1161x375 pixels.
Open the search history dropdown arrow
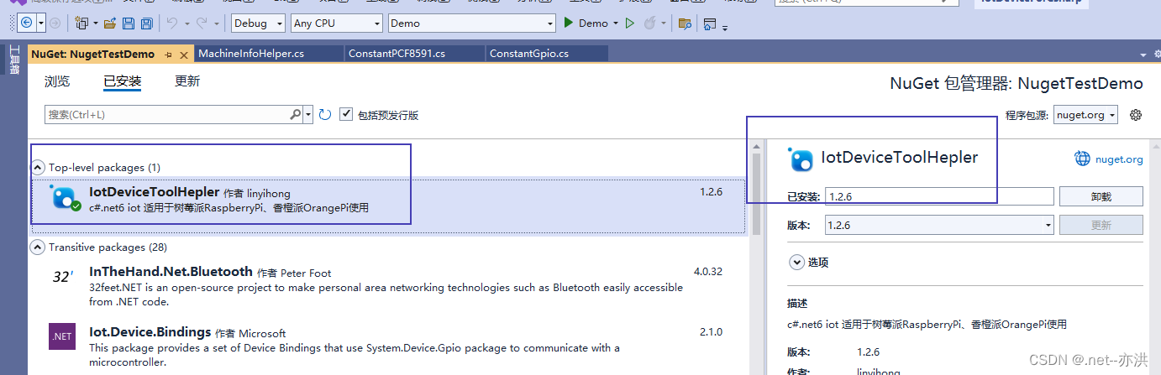click(308, 114)
